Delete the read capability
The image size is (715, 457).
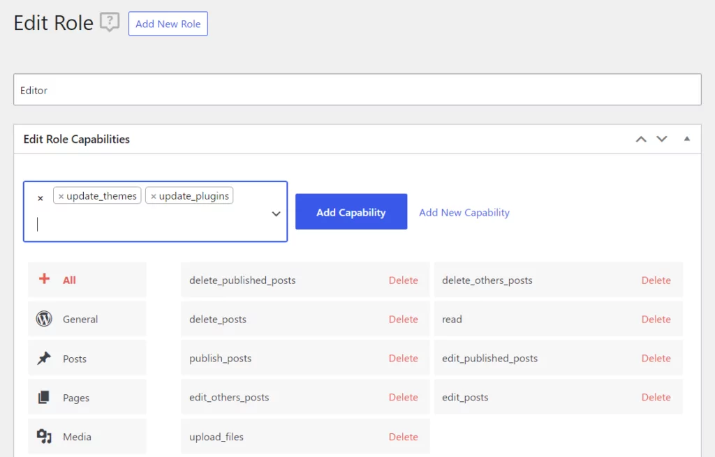point(656,320)
